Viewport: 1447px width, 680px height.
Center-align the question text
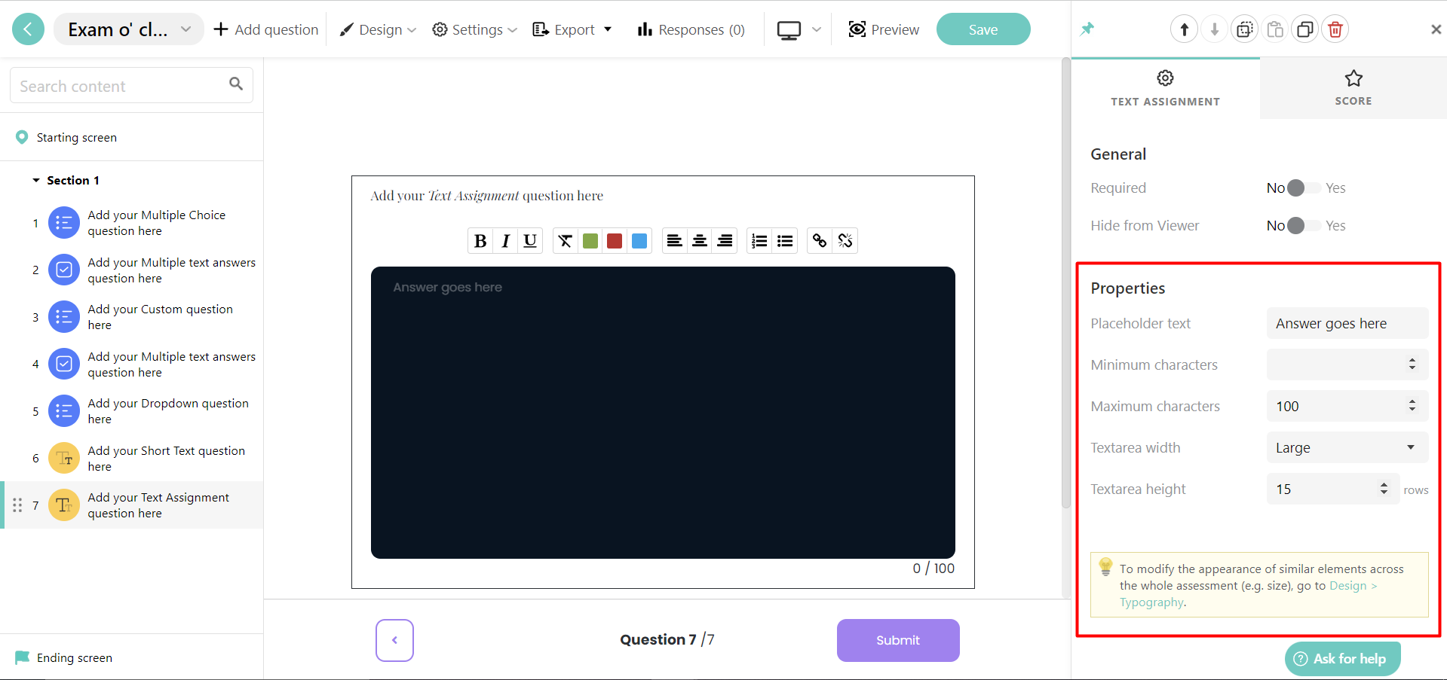click(700, 240)
